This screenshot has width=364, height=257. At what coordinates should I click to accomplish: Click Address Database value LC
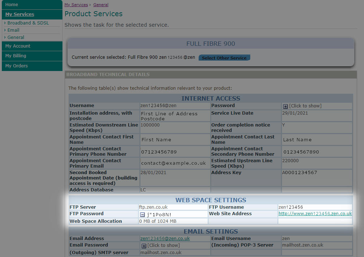pyautogui.click(x=143, y=190)
